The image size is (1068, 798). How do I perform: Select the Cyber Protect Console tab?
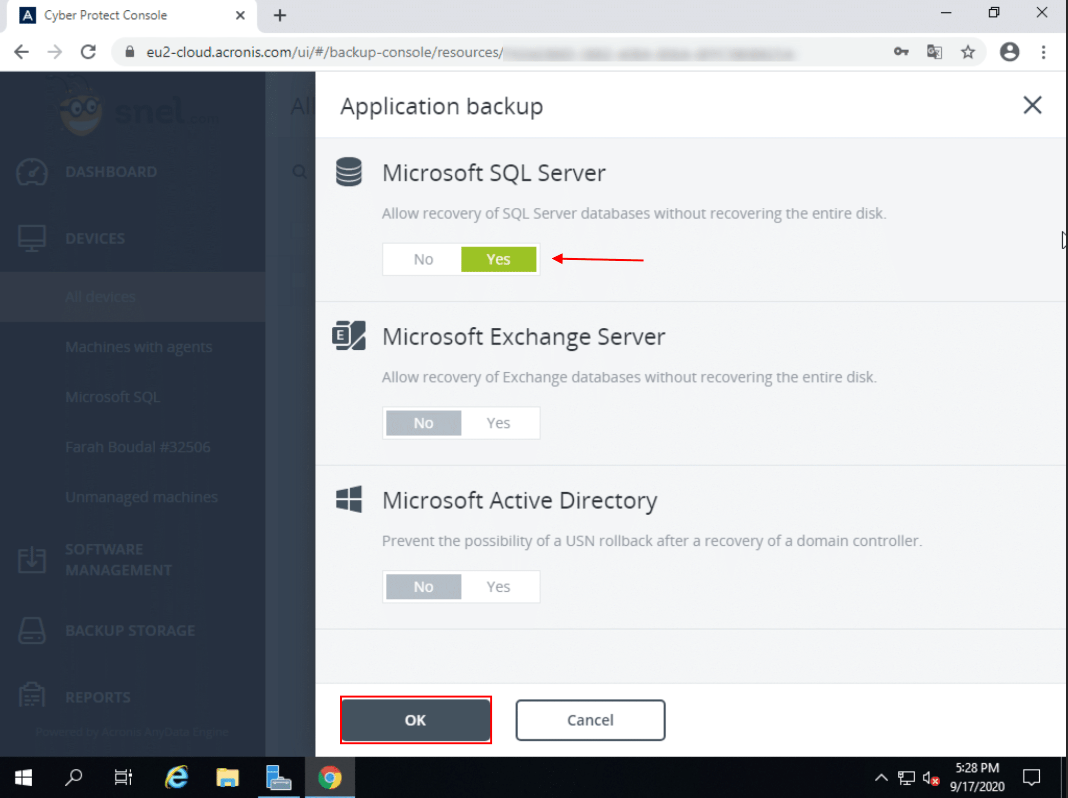pyautogui.click(x=132, y=16)
